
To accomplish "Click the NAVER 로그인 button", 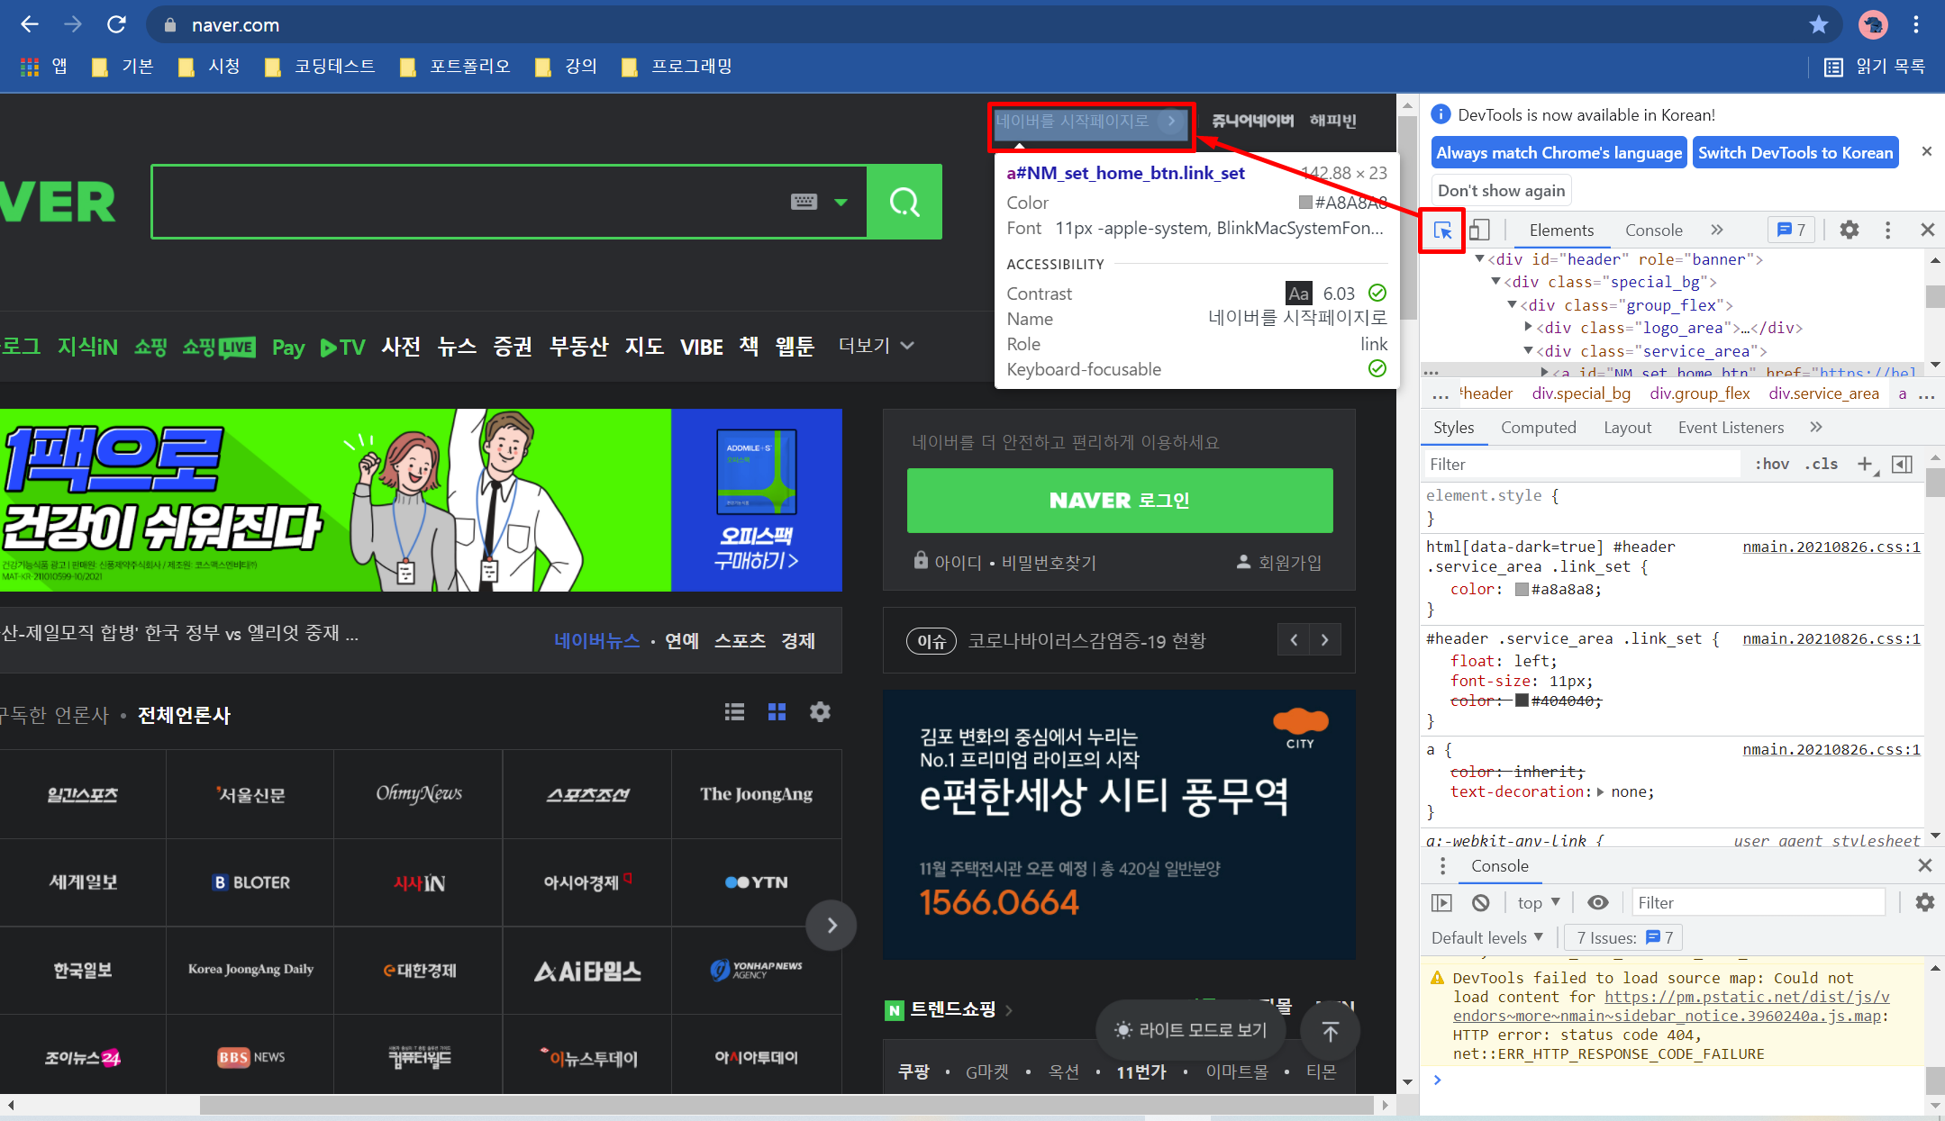I will click(1119, 501).
